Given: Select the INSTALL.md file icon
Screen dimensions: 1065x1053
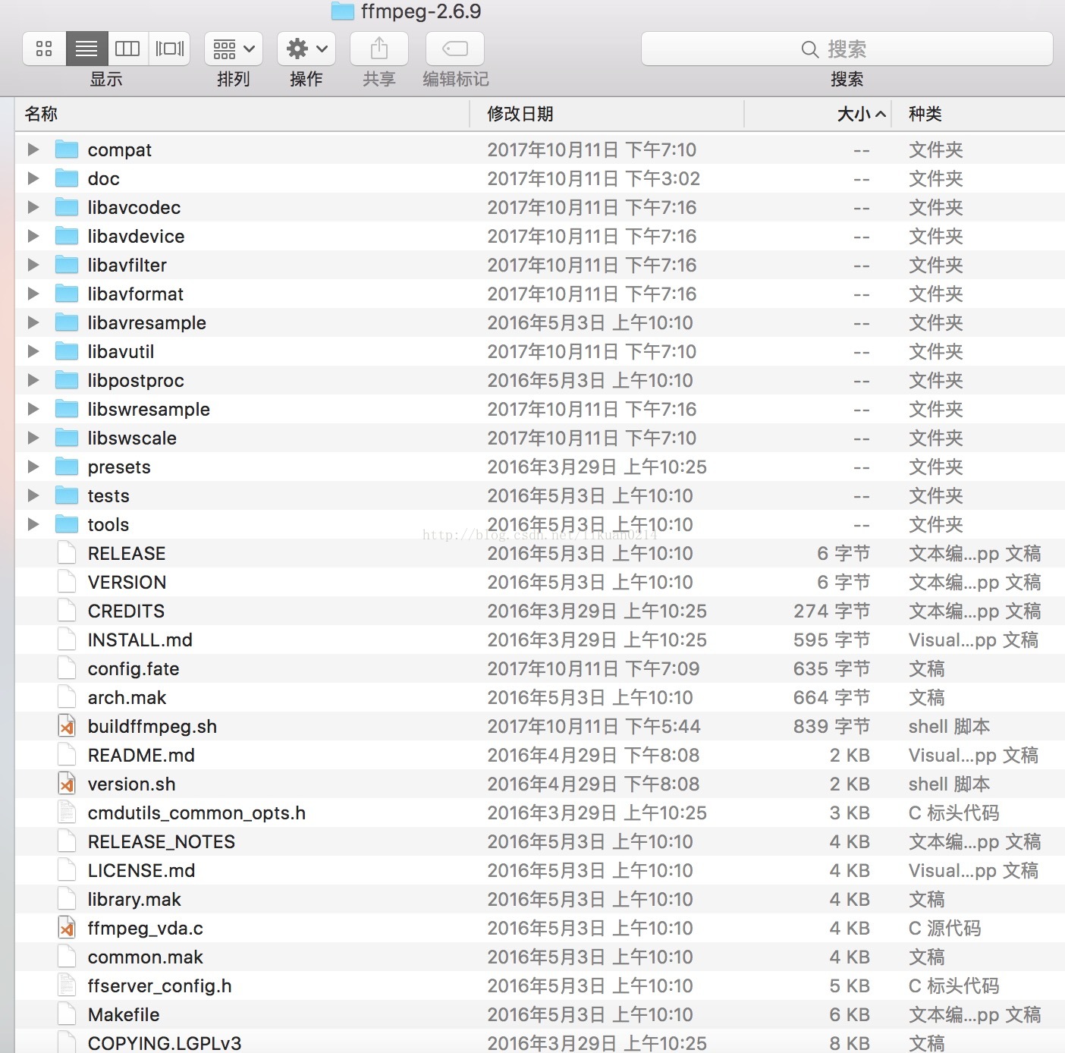Looking at the screenshot, I should tap(67, 640).
